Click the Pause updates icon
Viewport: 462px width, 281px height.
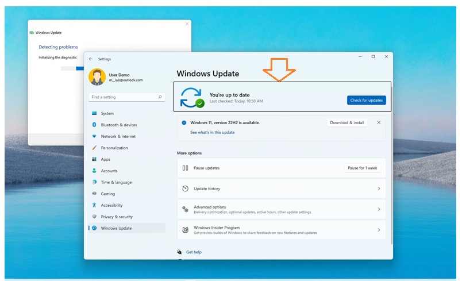[185, 168]
